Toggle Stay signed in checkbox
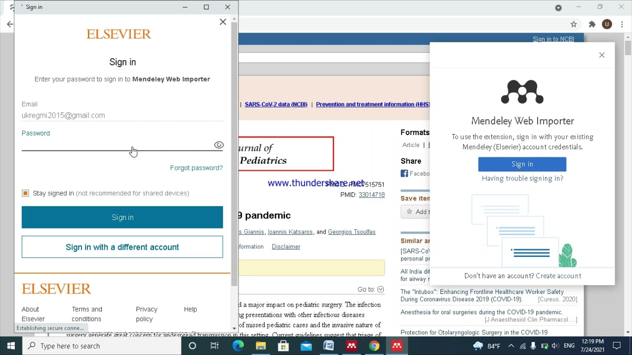Image resolution: width=632 pixels, height=355 pixels. tap(26, 193)
